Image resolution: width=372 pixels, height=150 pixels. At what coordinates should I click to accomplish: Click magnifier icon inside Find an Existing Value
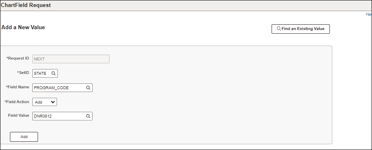[x=279, y=29]
